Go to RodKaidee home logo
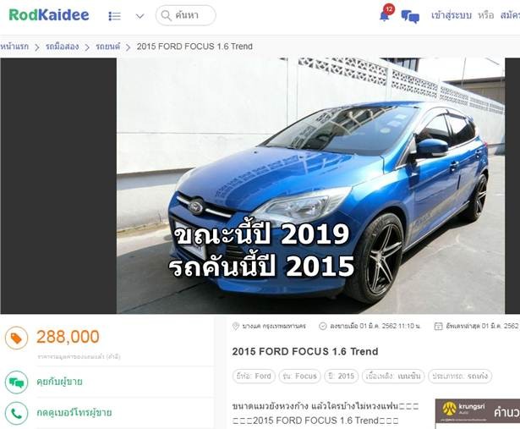 [x=49, y=15]
